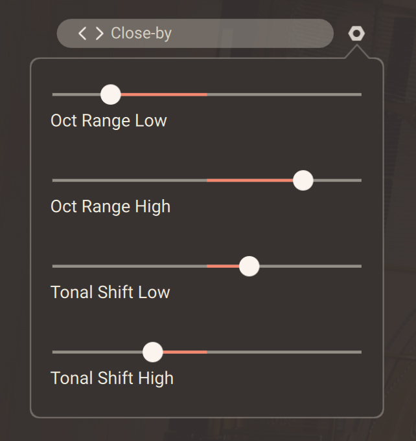Click far right end of Tonal Shift Low track
This screenshot has width=416, height=441.
(x=359, y=266)
